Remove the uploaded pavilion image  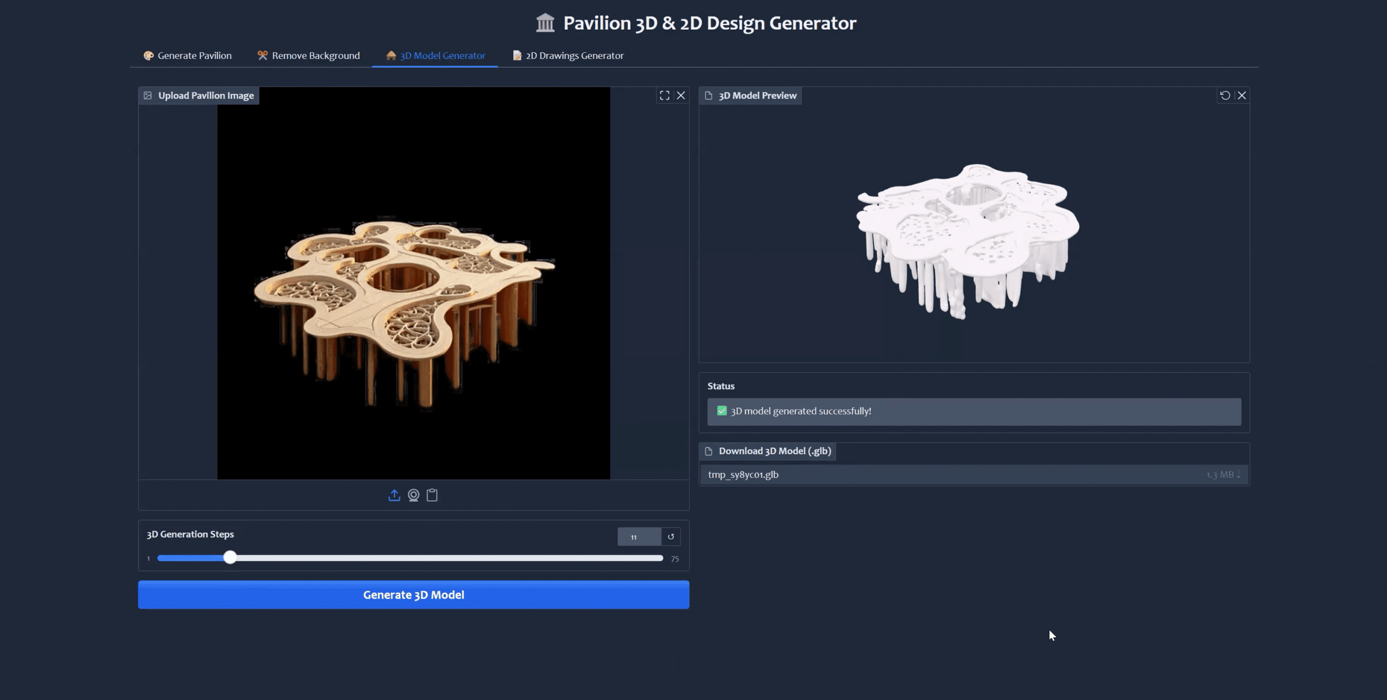[x=681, y=95]
